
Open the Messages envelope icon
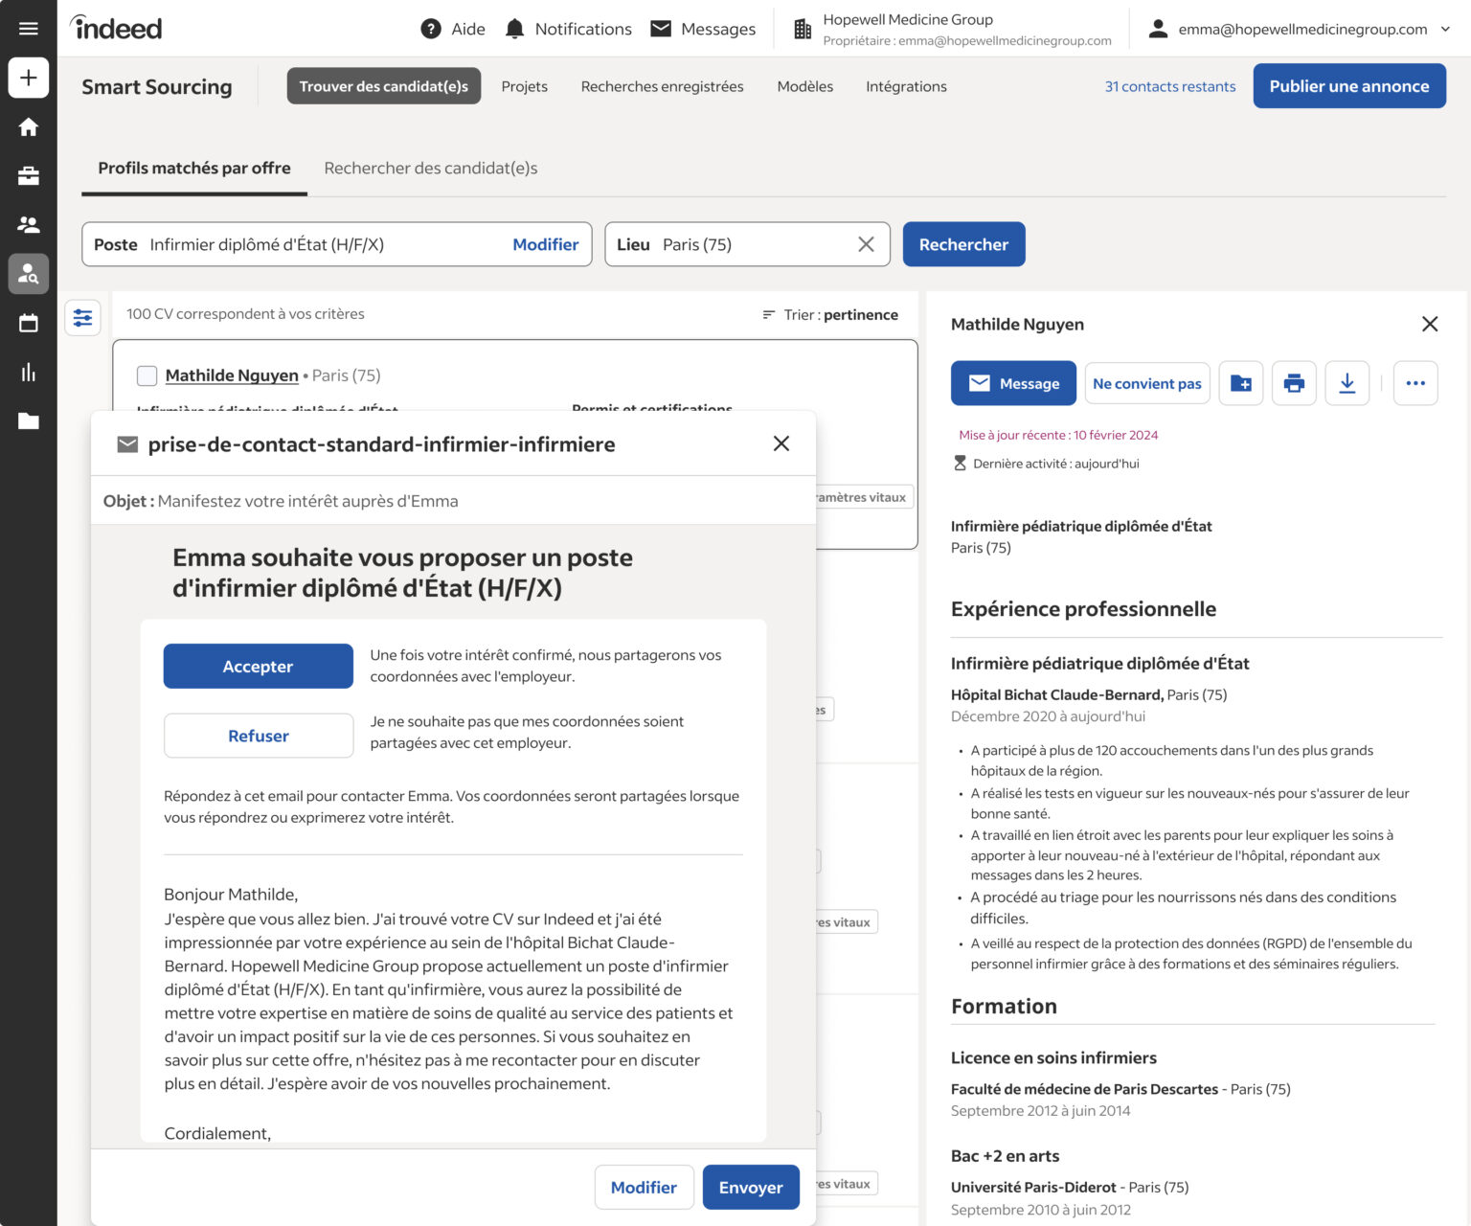pyautogui.click(x=661, y=29)
